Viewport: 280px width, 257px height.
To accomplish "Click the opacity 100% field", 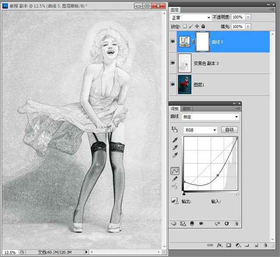I will point(238,17).
